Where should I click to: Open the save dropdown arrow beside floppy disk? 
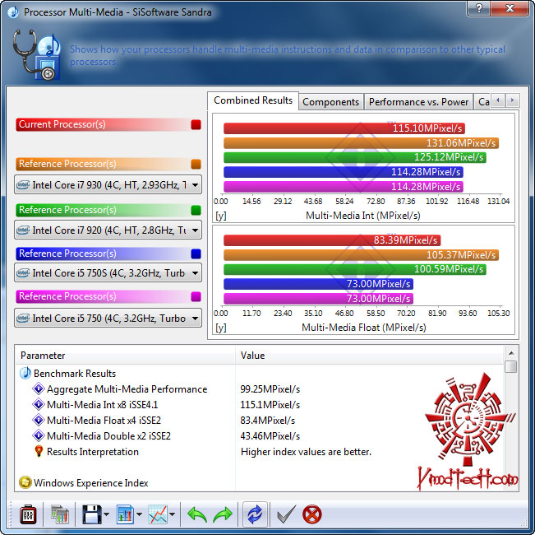tap(107, 514)
